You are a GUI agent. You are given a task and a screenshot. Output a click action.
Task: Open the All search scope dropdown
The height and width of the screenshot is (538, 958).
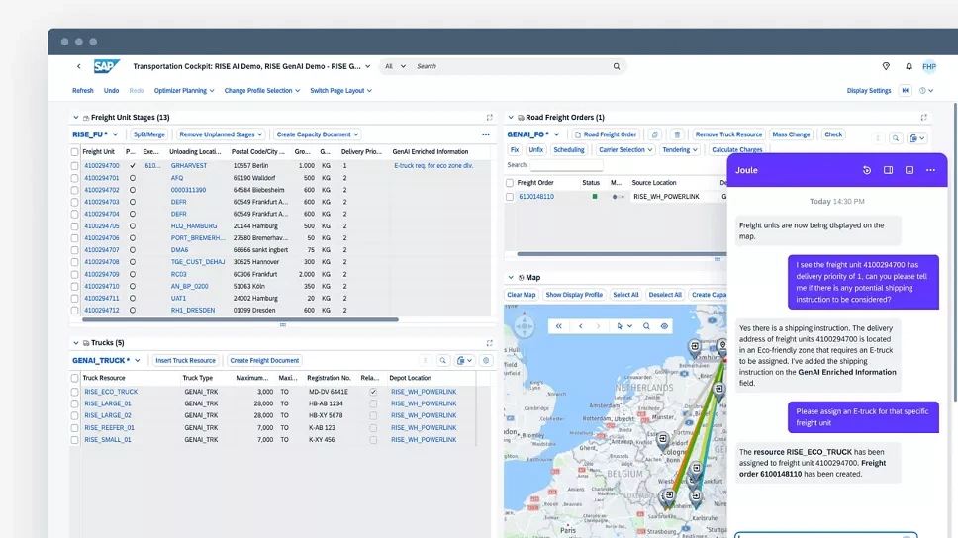pyautogui.click(x=395, y=66)
